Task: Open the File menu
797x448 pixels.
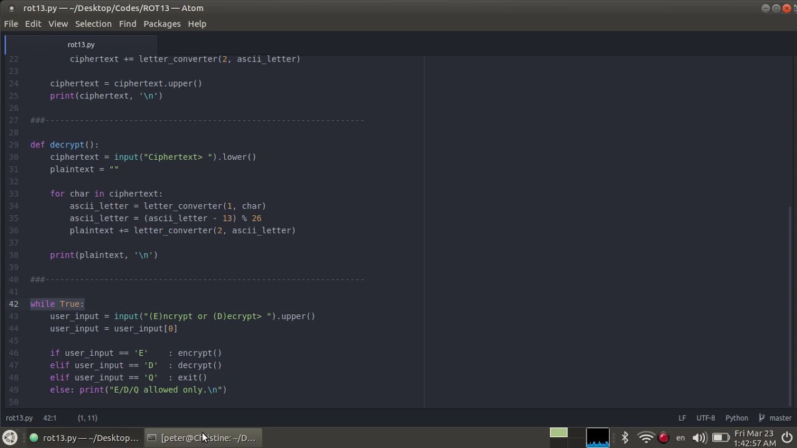Action: [x=11, y=24]
